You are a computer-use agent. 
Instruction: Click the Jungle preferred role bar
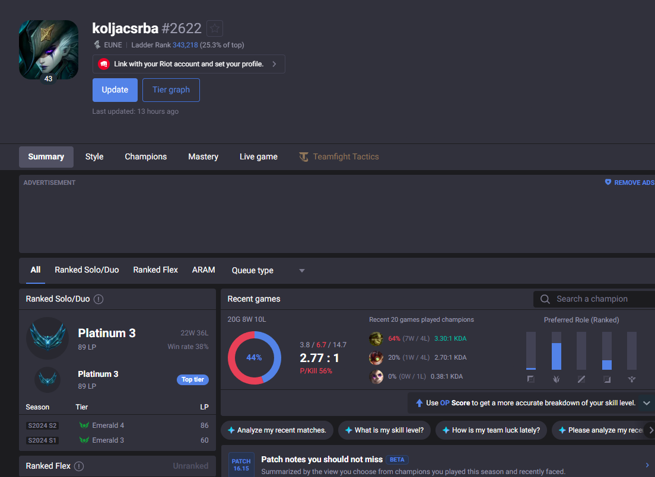tap(557, 351)
